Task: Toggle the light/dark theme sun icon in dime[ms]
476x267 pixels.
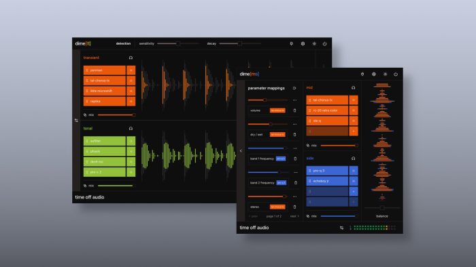Action: 385,74
